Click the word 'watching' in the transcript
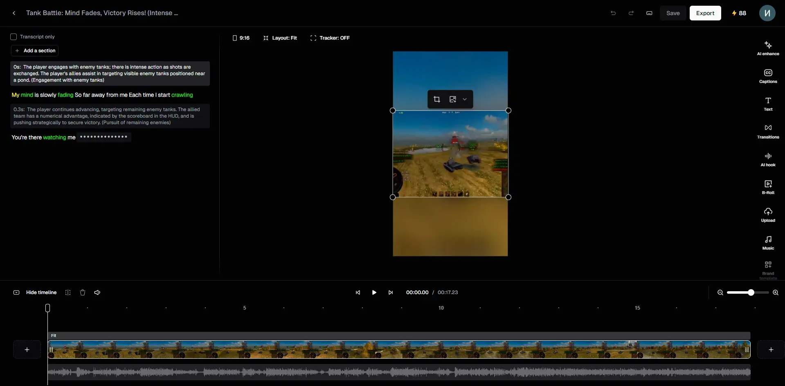Viewport: 785px width, 386px height. pos(54,137)
